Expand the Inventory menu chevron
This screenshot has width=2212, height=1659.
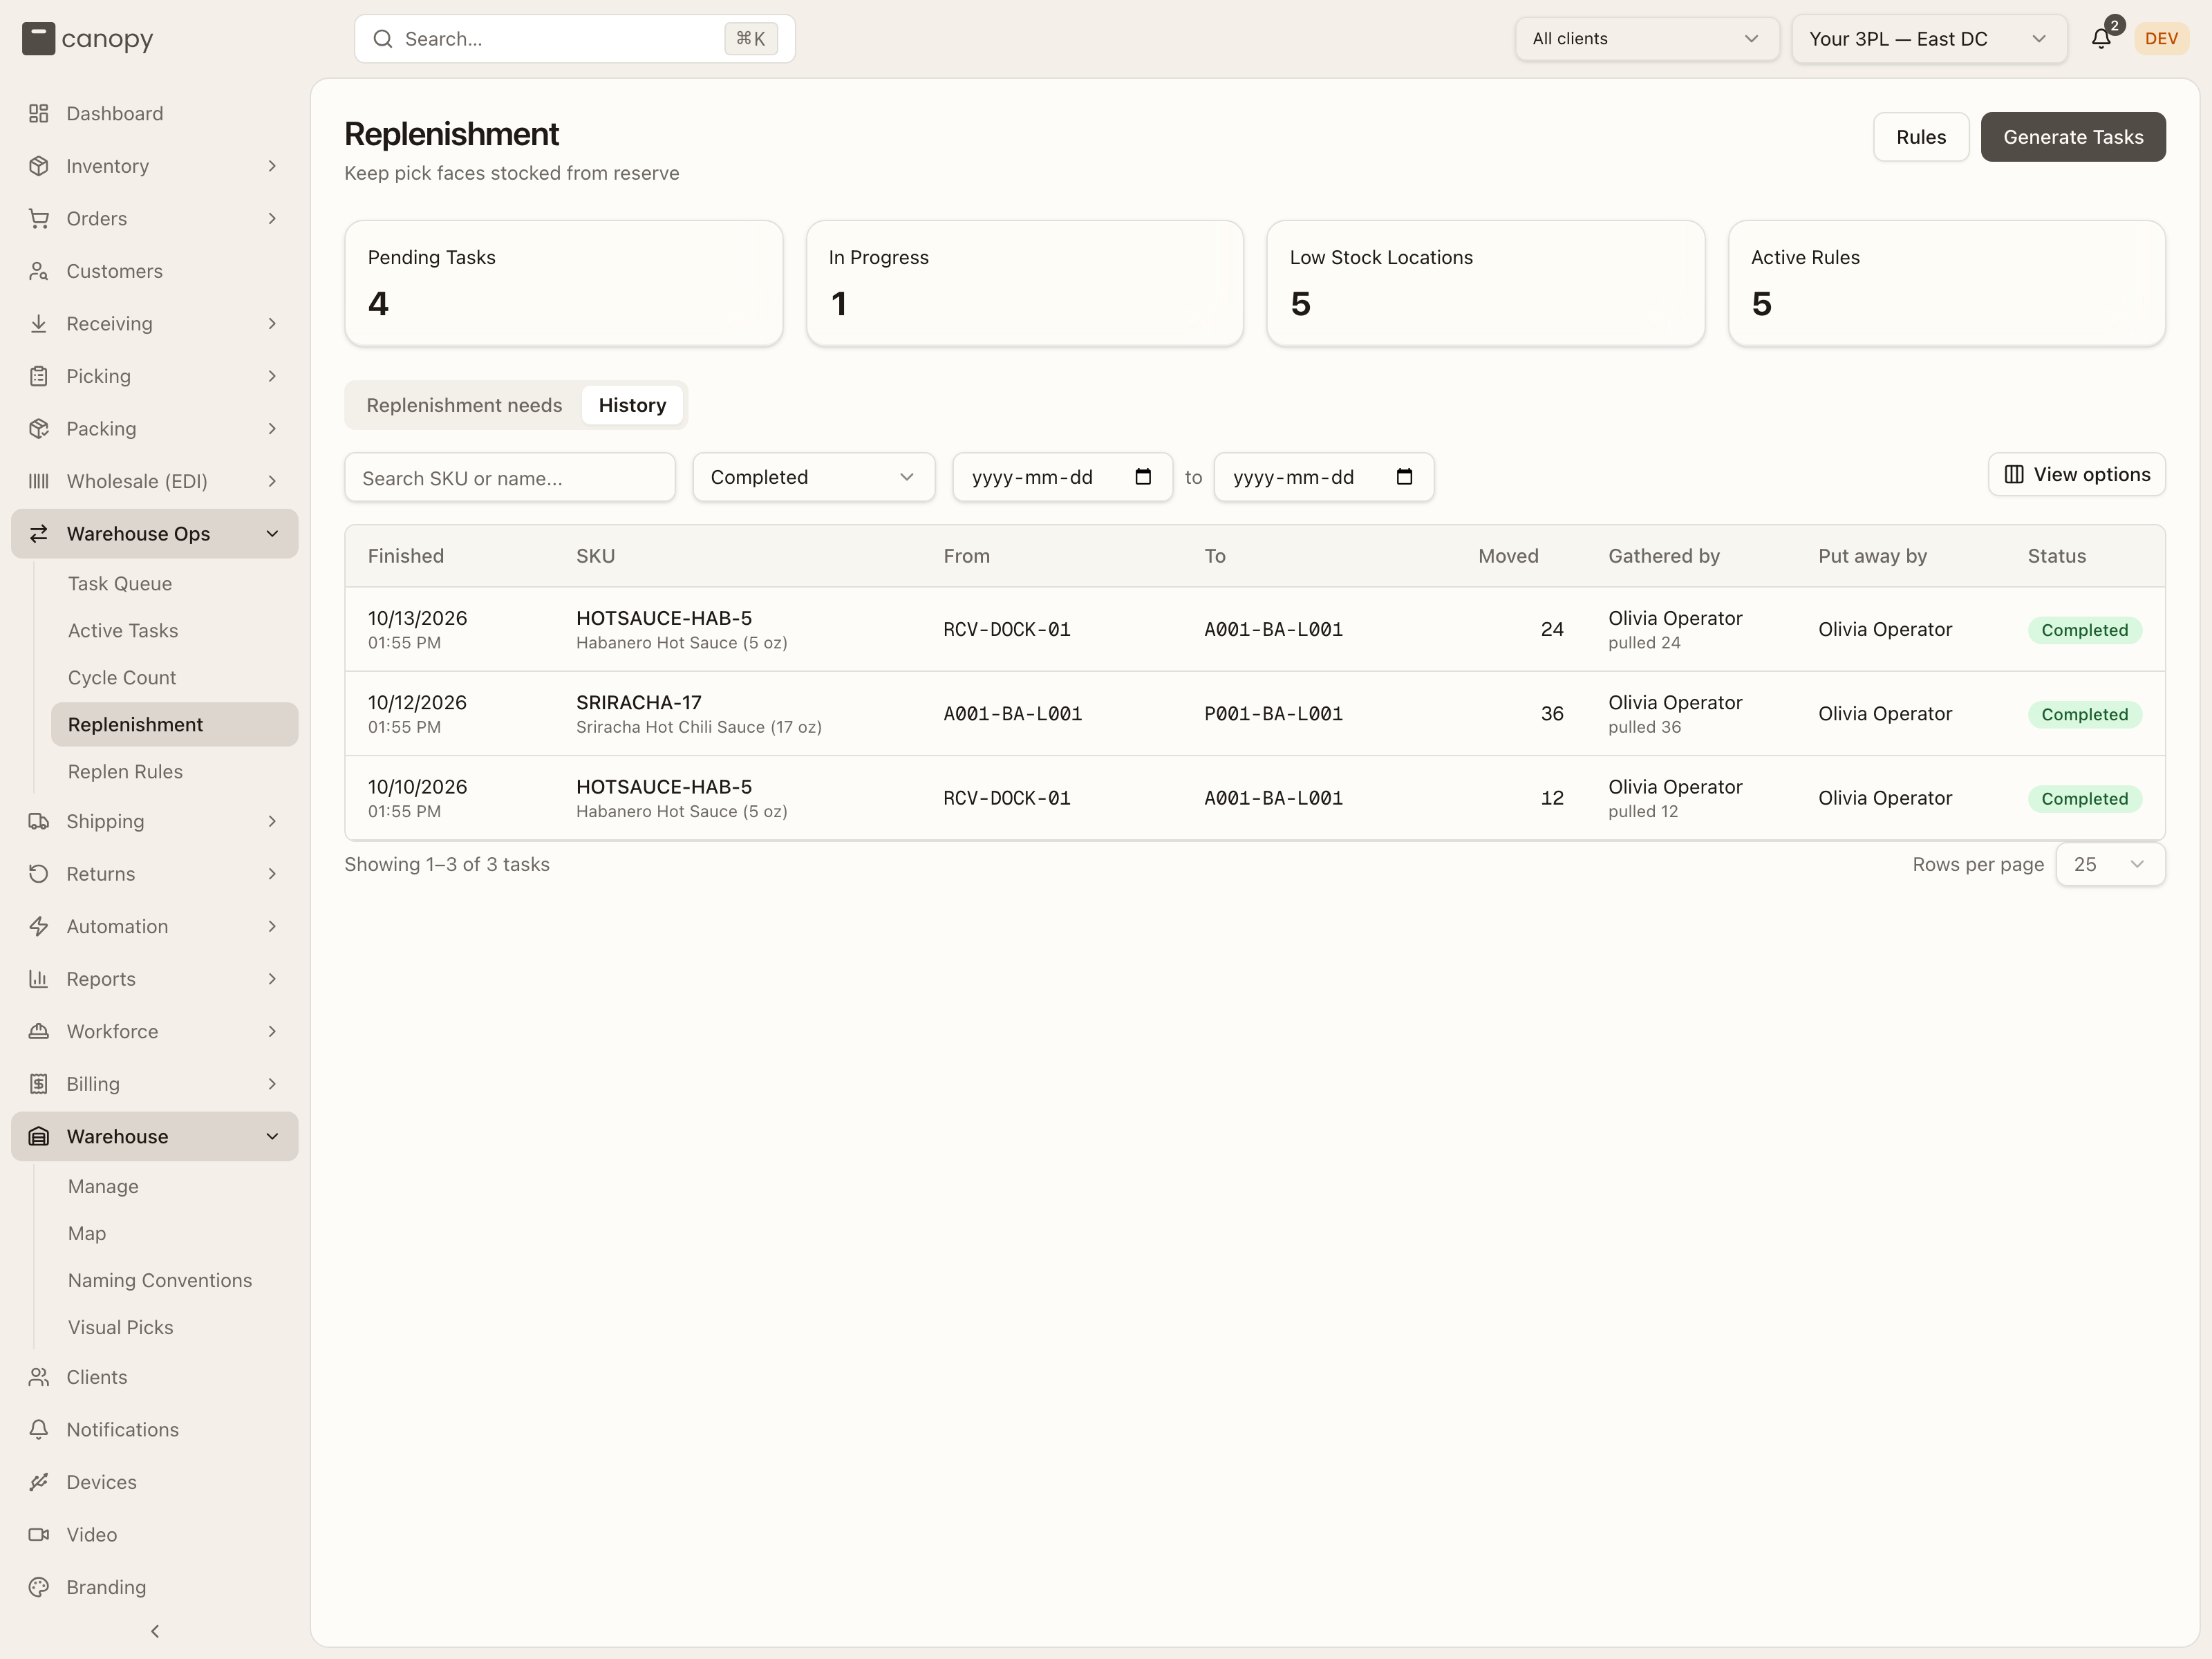coord(272,166)
